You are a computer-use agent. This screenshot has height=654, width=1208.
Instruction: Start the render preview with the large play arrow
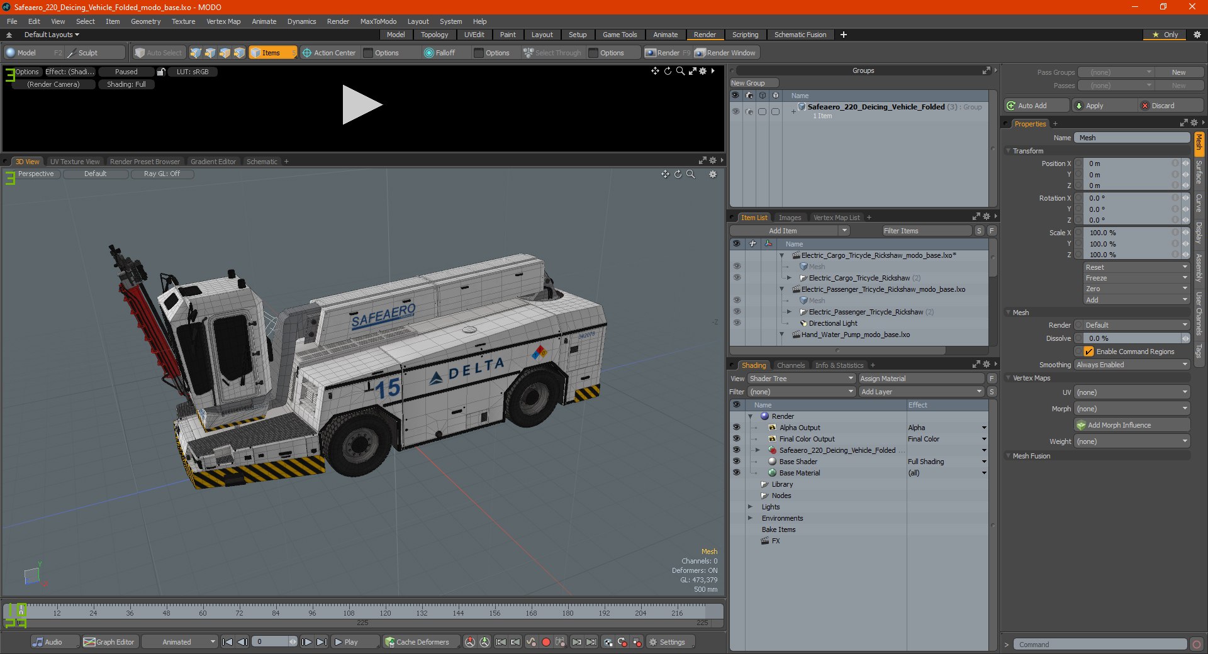(362, 105)
